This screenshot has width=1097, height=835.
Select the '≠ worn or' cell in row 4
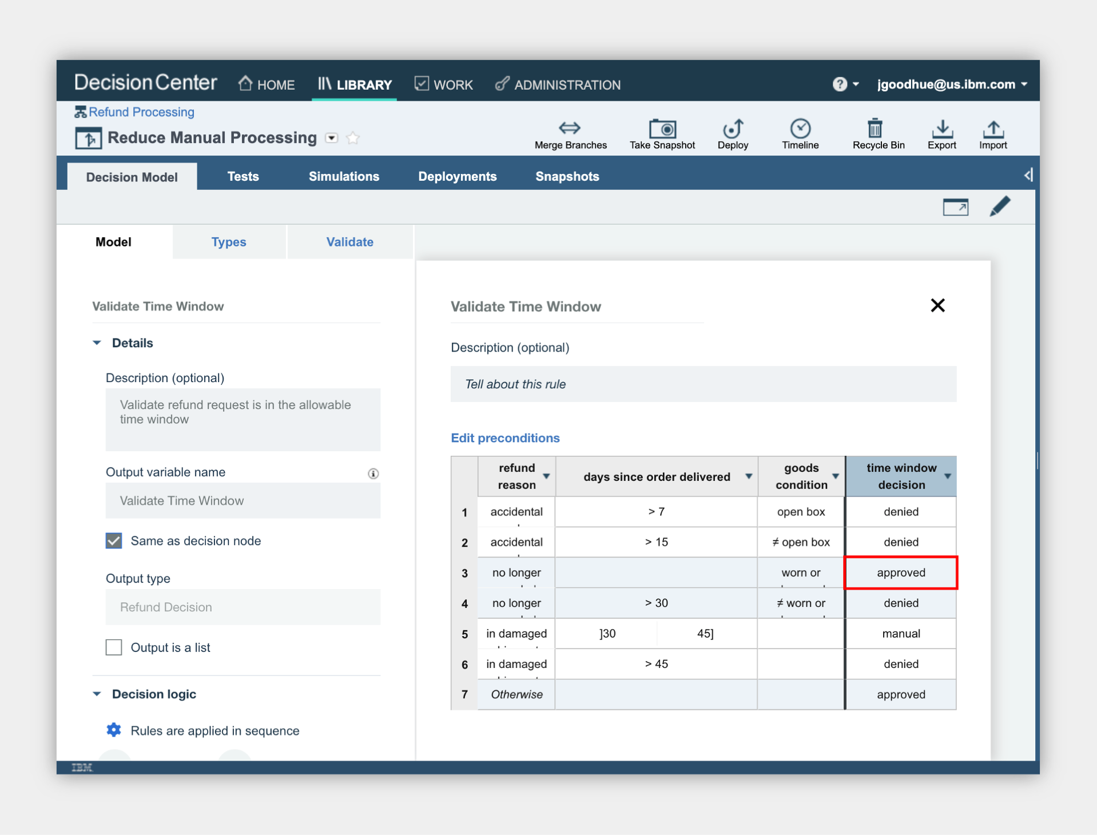point(801,603)
